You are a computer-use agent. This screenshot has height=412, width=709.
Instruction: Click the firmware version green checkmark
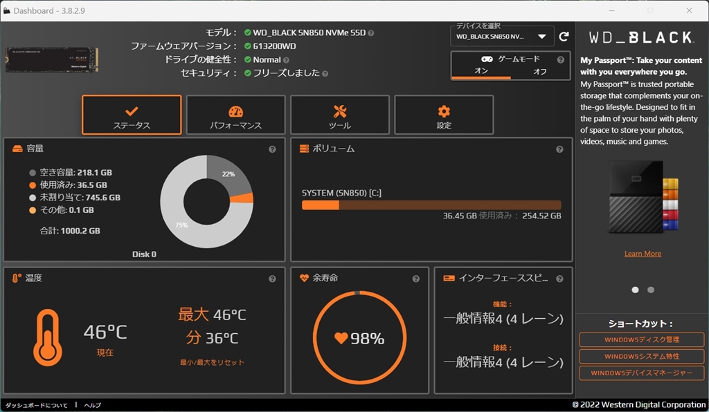(247, 46)
